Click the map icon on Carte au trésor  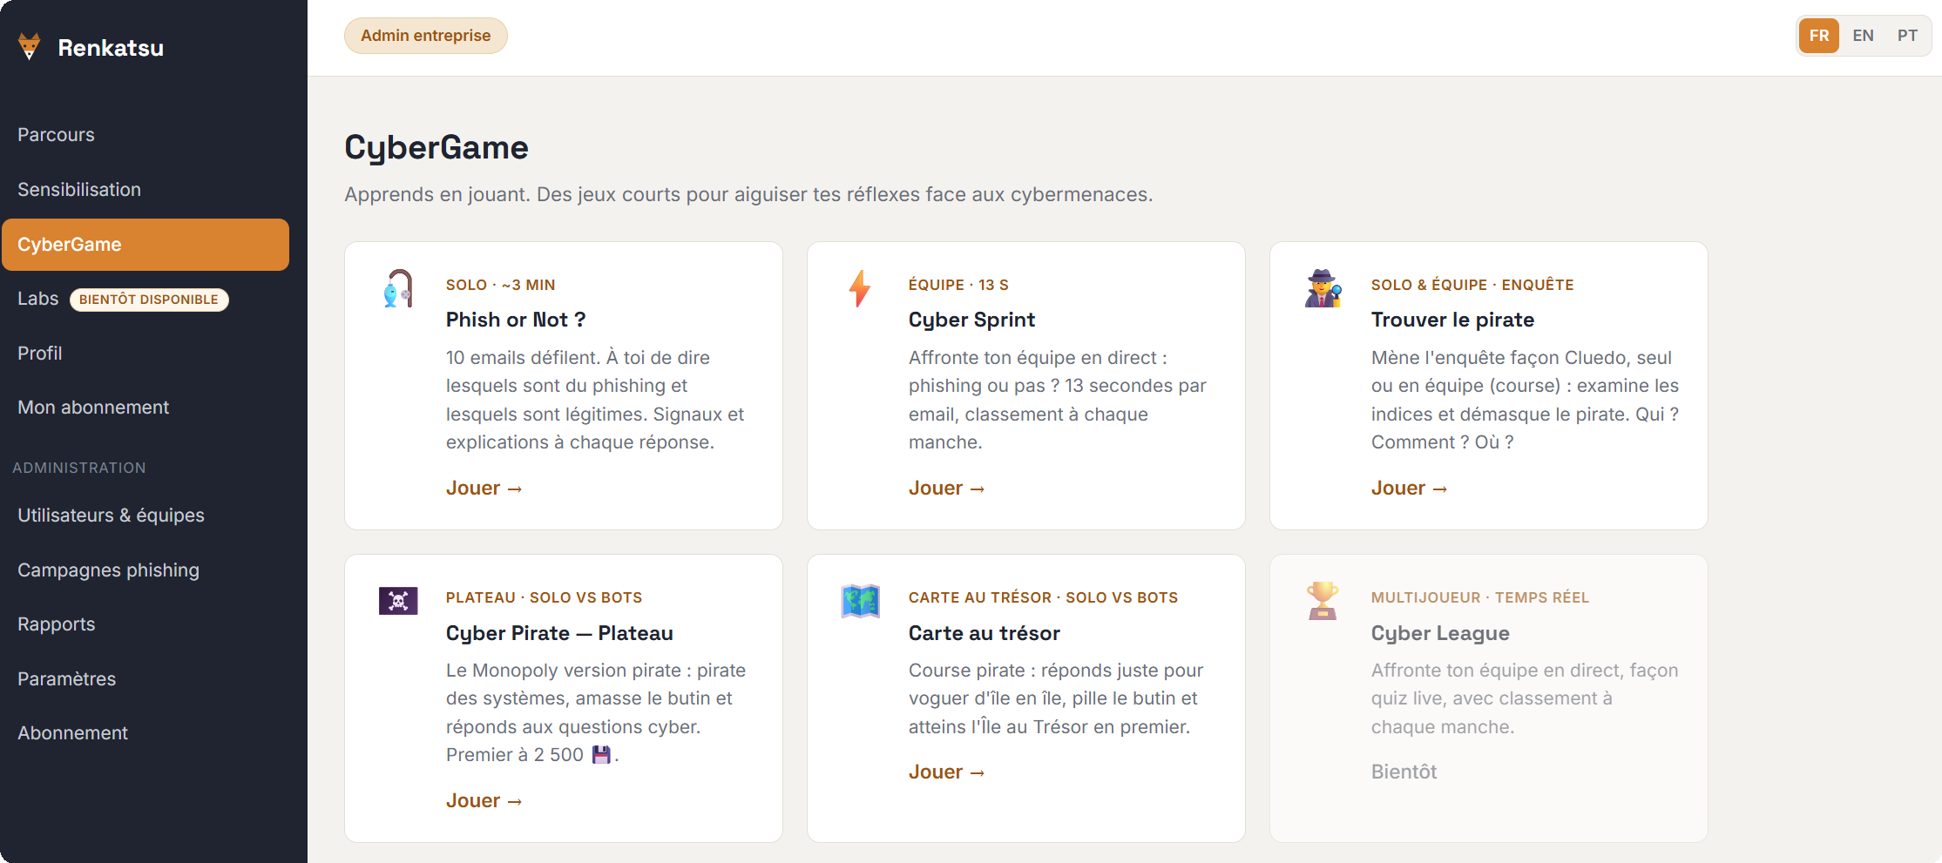coord(860,601)
